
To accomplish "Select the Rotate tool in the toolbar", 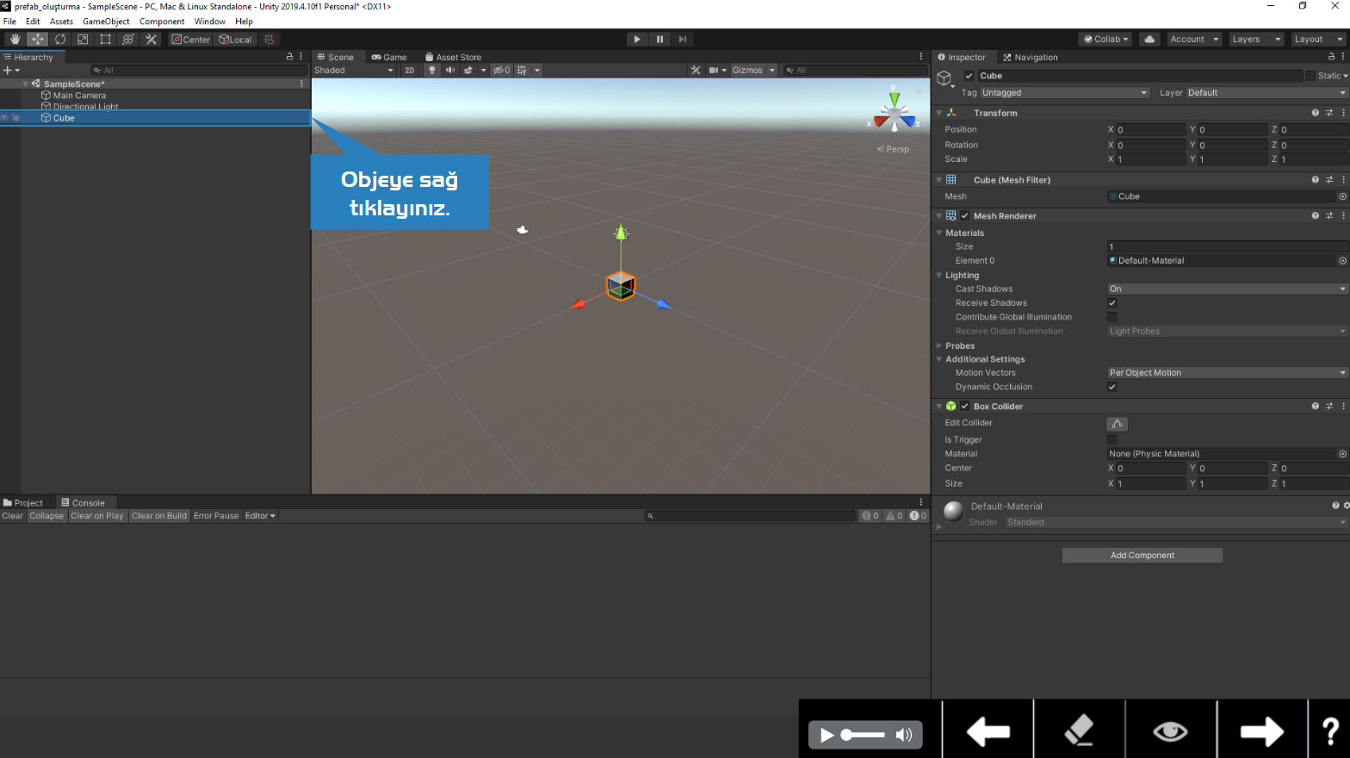I will tap(60, 40).
